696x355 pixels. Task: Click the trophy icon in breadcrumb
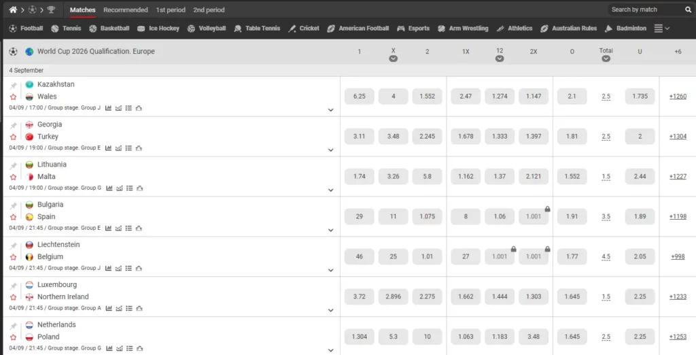[51, 10]
